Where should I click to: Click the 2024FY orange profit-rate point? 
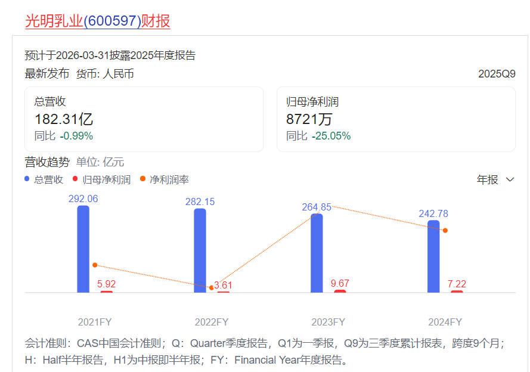coord(445,231)
